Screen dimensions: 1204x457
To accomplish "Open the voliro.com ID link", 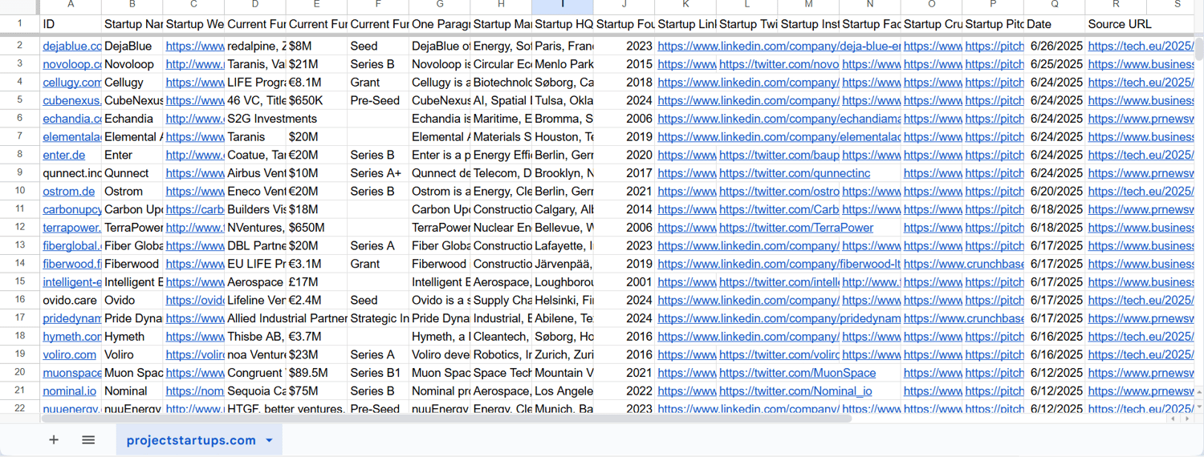I will pos(70,354).
